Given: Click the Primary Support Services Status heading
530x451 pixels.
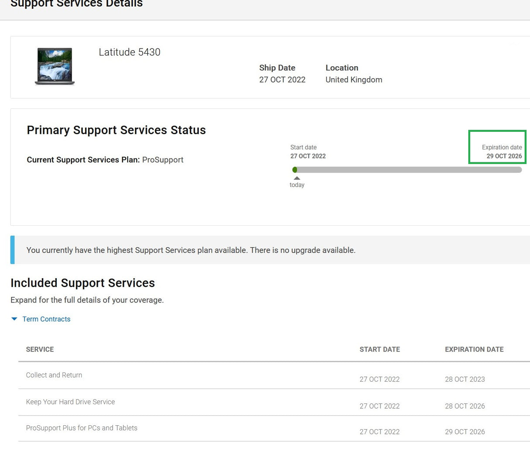Looking at the screenshot, I should (x=116, y=130).
